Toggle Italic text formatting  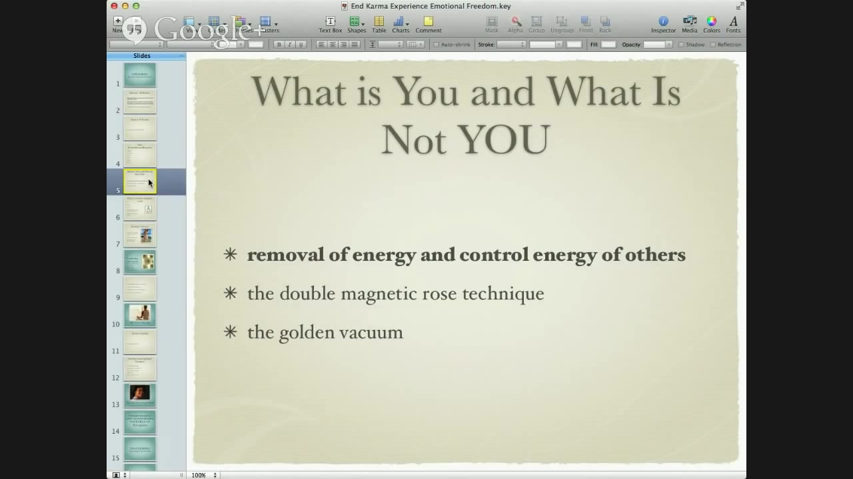[289, 45]
